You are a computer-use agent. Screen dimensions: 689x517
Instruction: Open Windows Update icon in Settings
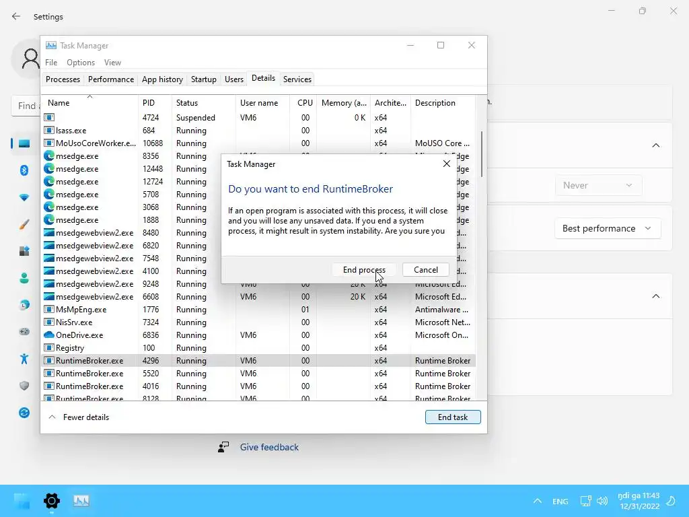(x=24, y=413)
